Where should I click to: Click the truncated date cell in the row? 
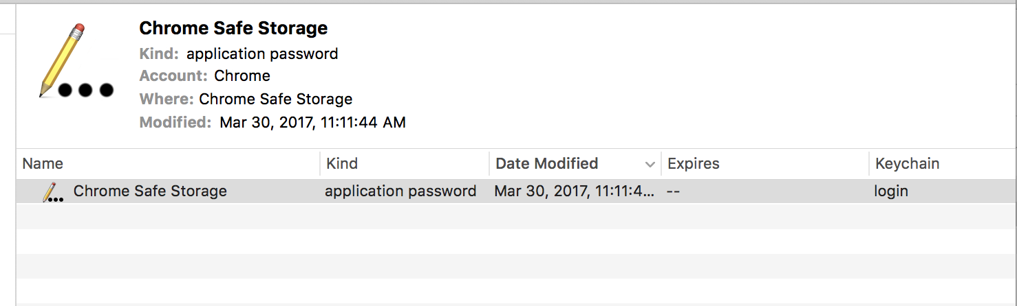coord(574,191)
